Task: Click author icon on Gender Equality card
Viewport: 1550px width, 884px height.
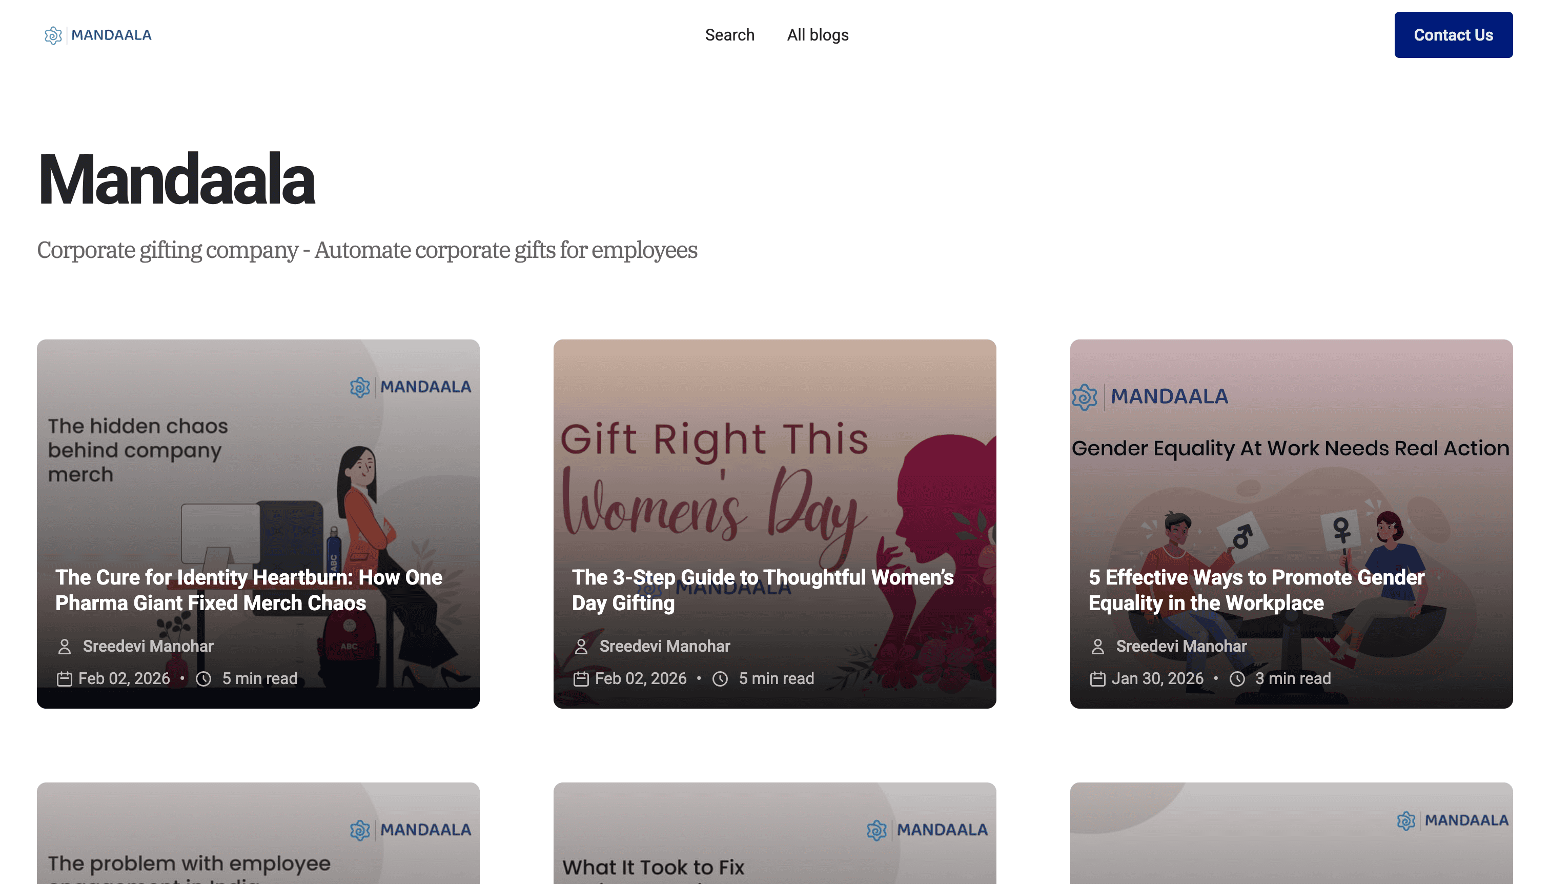Action: [1097, 647]
